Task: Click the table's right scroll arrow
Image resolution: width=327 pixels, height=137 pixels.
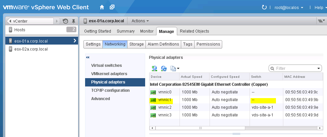Action: 320,128
